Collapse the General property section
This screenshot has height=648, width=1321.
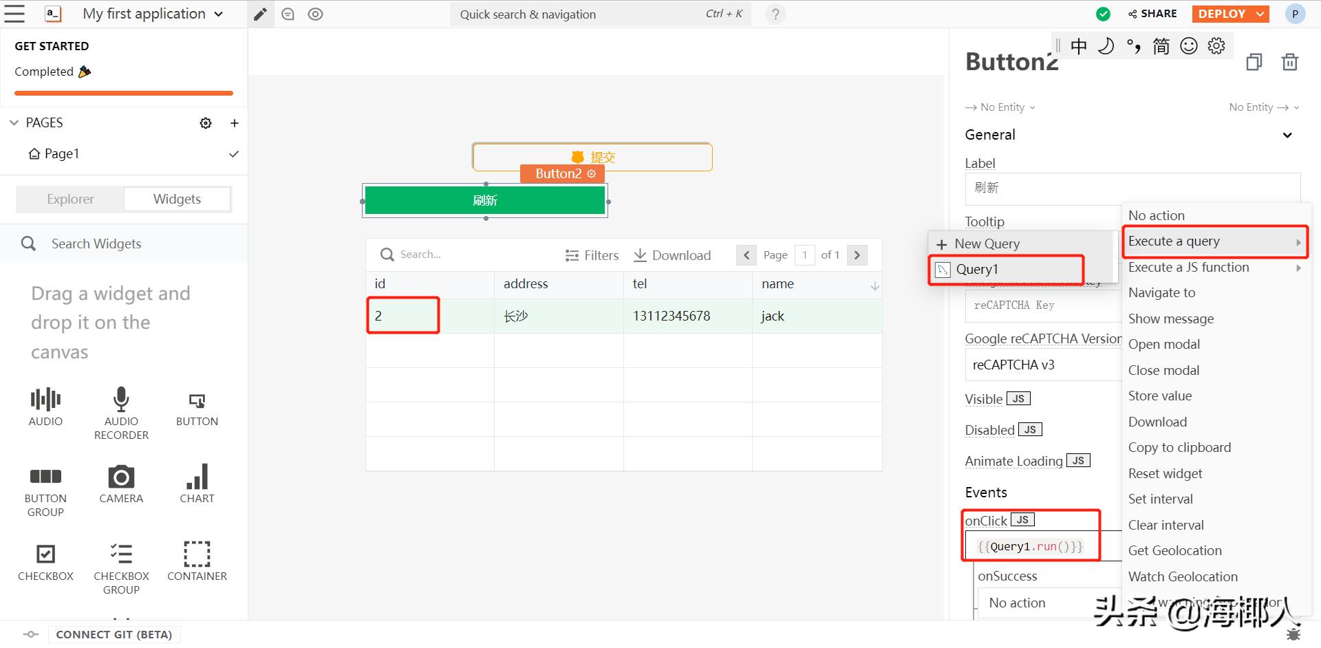coord(1287,135)
